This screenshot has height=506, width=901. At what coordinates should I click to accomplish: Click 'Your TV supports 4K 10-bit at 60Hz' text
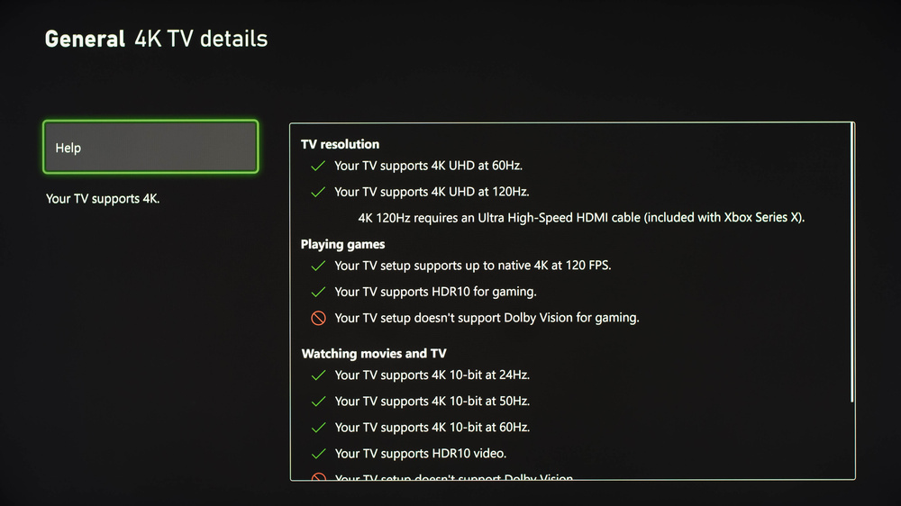(432, 427)
